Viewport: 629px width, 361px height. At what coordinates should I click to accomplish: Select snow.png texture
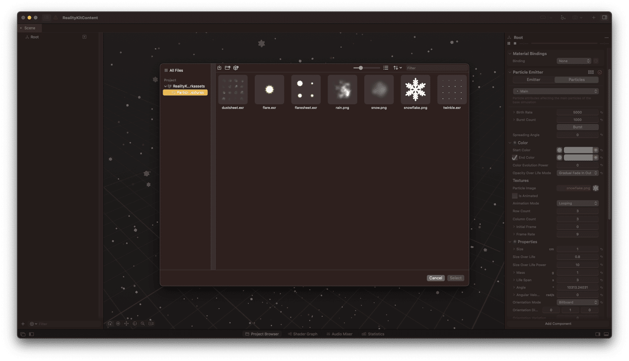coord(379,90)
